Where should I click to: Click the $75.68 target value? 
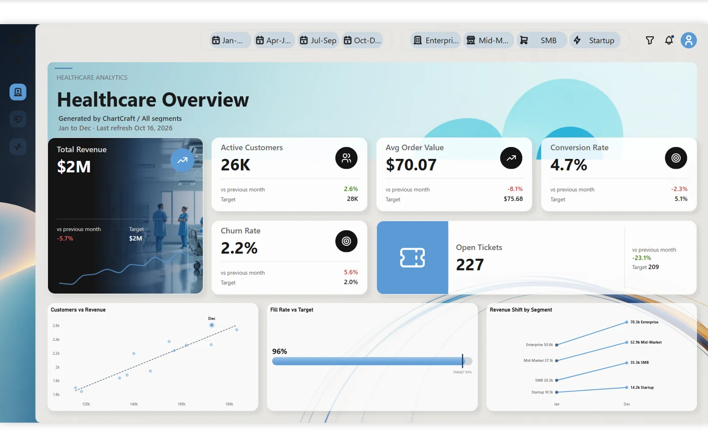click(x=513, y=199)
